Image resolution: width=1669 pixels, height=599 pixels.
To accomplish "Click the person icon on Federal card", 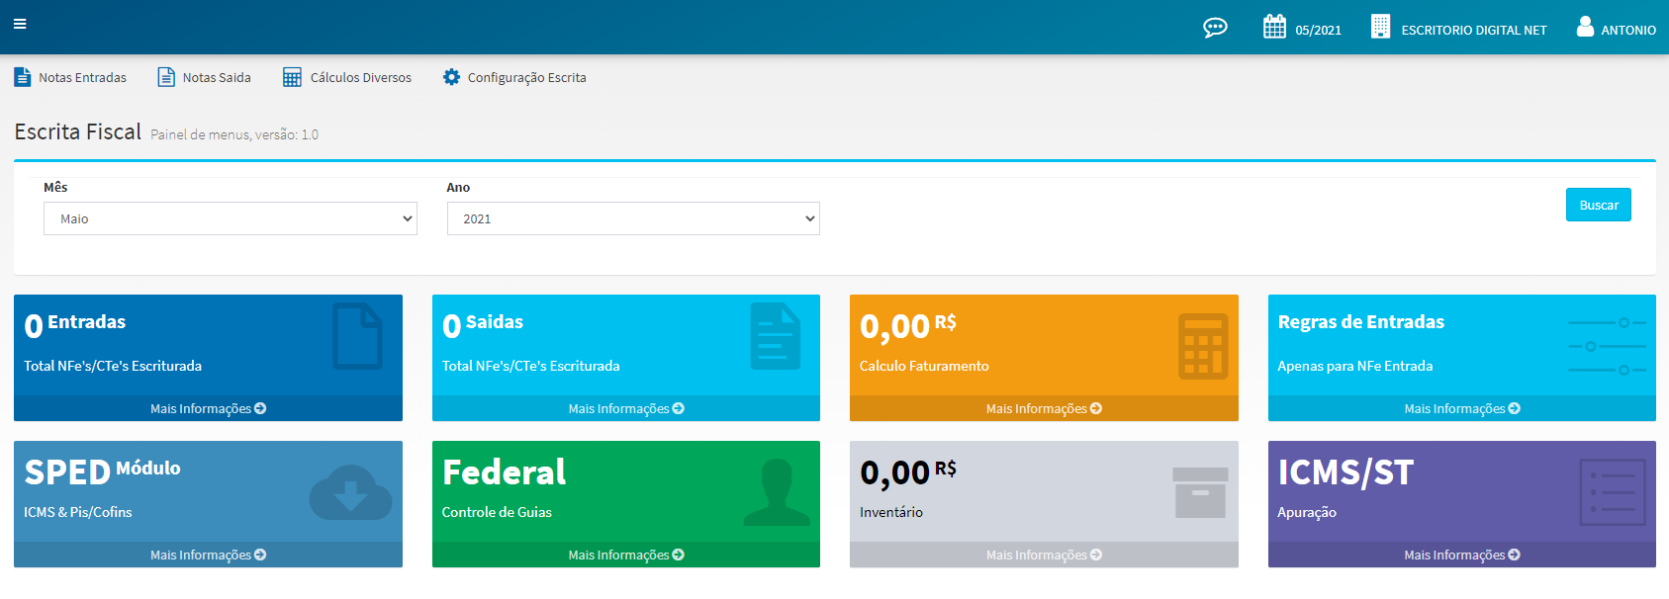I will [777, 491].
